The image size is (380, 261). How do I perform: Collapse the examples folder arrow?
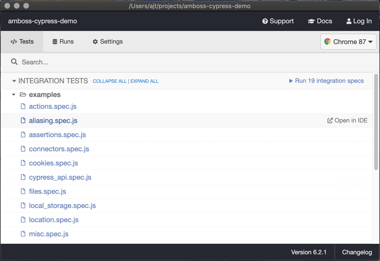coord(14,95)
